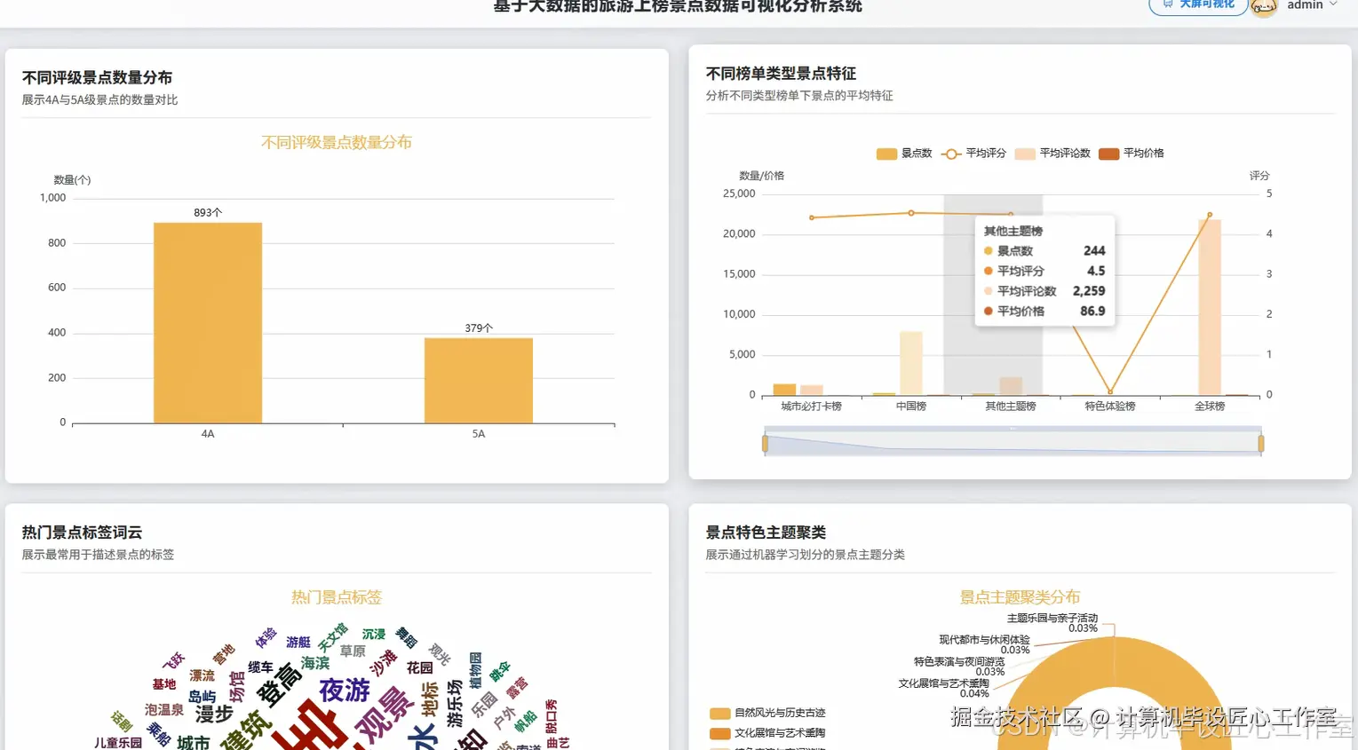
Task: Click the monitor icon inside 大屏可视化 button
Action: click(1169, 4)
